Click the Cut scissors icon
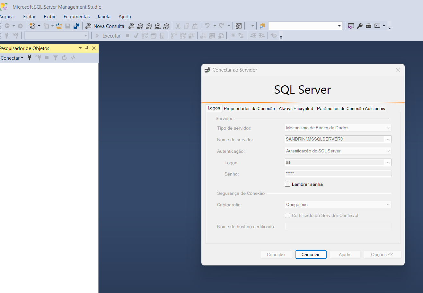This screenshot has height=293, width=423. coord(178,26)
